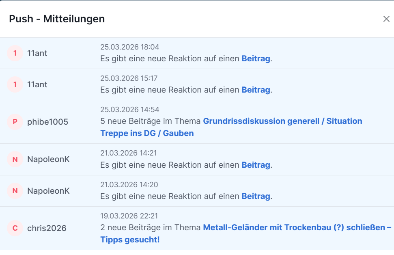
Task: Click the avatar in the 18:04 11ant notification
Action: click(x=15, y=53)
